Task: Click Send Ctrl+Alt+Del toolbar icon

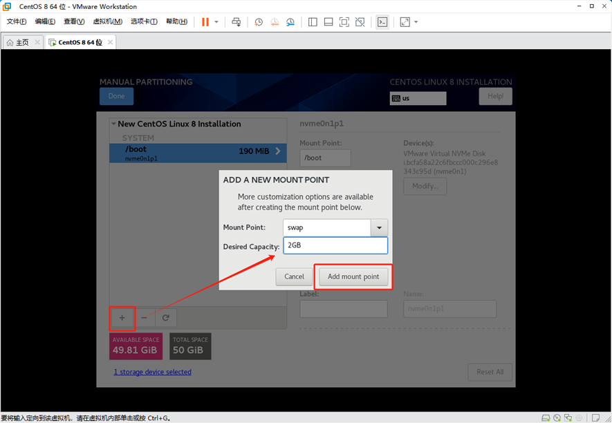Action: (x=236, y=22)
